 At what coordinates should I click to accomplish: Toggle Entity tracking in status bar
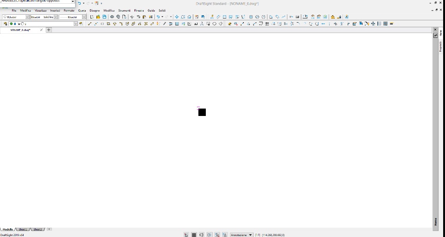(x=225, y=235)
